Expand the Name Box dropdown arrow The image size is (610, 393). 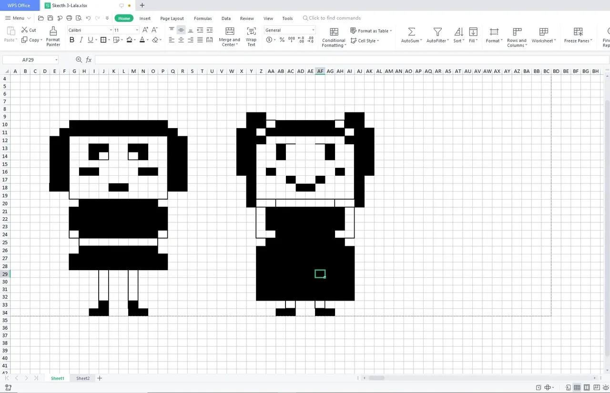pyautogui.click(x=56, y=60)
